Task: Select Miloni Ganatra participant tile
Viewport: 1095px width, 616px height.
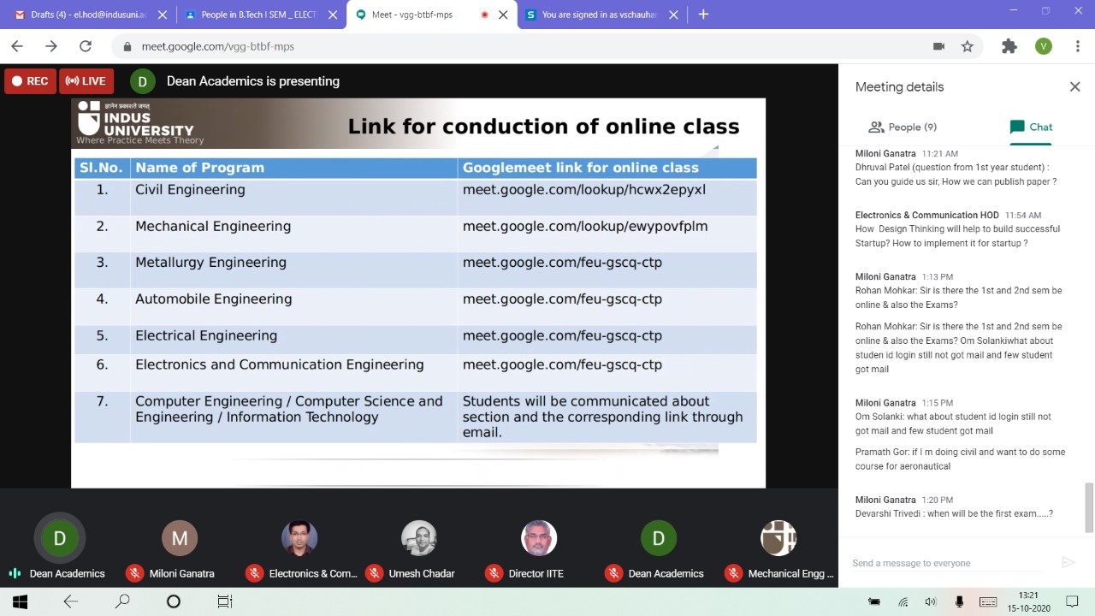Action: coord(180,539)
